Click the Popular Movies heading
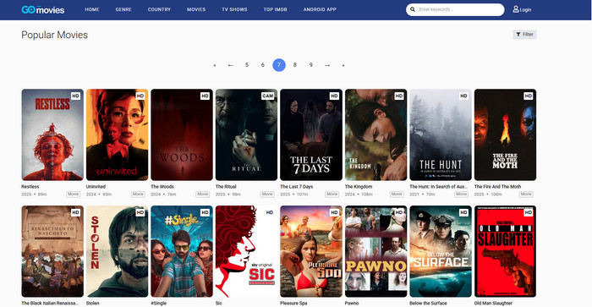Screen dimensions: 592x307 coord(54,35)
